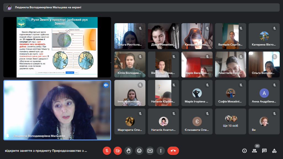Click the muted mic icon on Наталія Анатол... tile

(x=174, y=113)
